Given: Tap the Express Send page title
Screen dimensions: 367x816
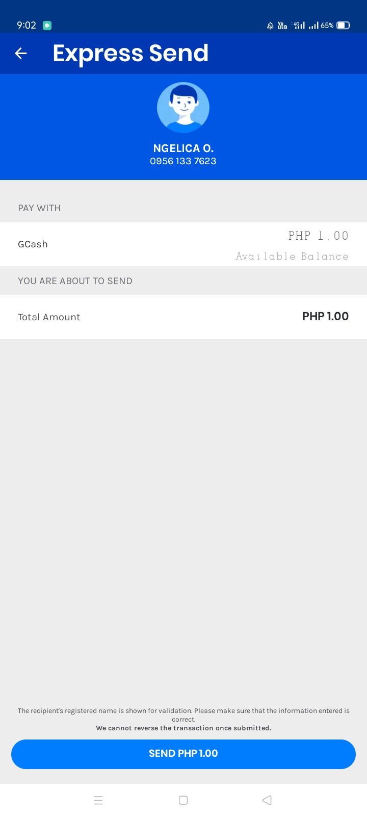Looking at the screenshot, I should pos(130,53).
